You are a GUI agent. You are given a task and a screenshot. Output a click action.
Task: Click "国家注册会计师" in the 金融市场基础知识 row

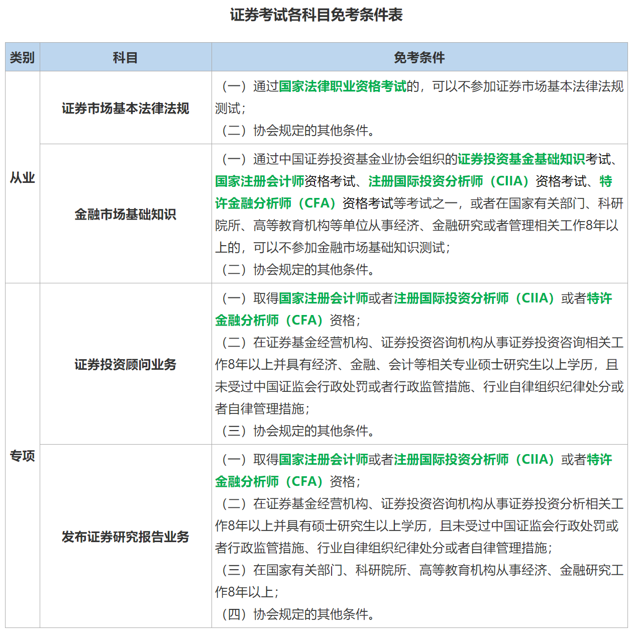point(260,181)
